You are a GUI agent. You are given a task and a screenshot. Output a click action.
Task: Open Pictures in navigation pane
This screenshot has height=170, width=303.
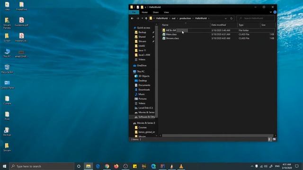[x=143, y=99]
